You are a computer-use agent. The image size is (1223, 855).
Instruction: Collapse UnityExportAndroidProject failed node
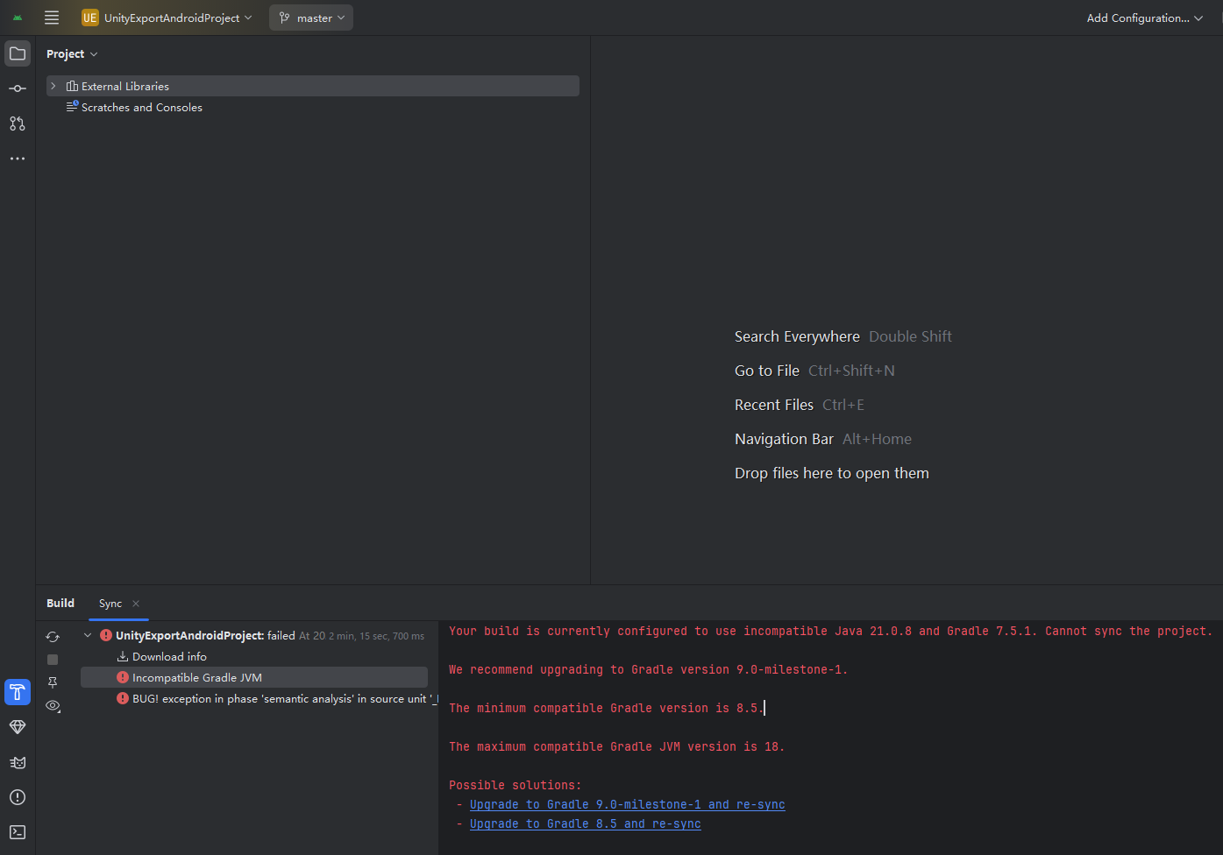coord(88,635)
